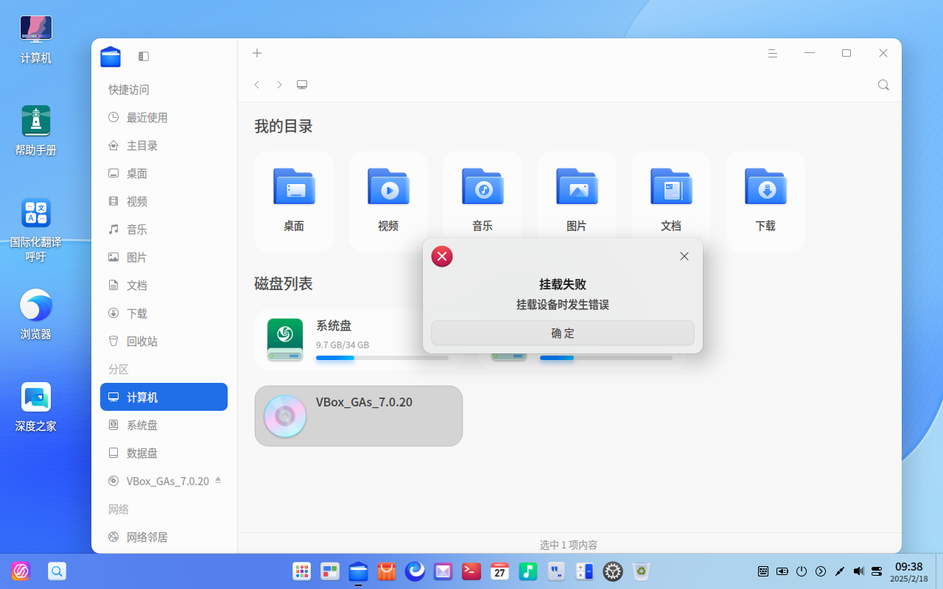
Task: Open a new tab with plus icon
Action: click(x=257, y=53)
